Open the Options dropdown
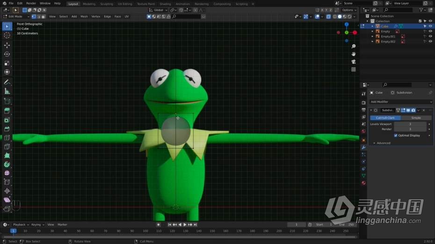The width and height of the screenshot is (435, 244). tap(349, 10)
